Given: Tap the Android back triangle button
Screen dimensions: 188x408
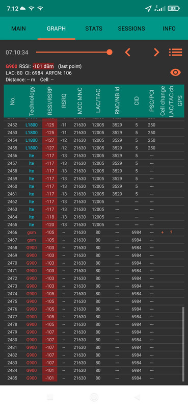Looking at the screenshot, I should point(137,397).
